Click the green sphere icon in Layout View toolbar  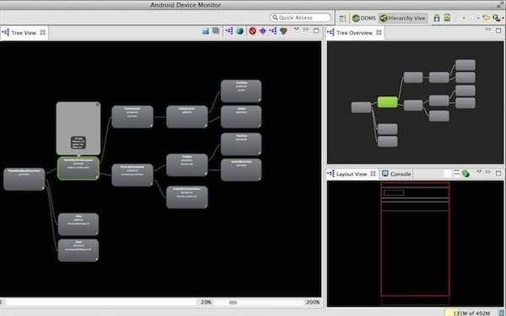tap(466, 174)
